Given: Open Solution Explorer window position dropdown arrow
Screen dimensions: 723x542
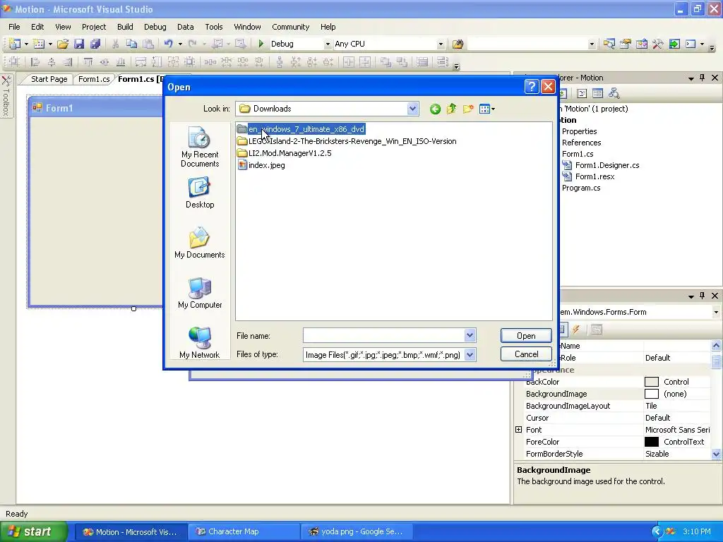Looking at the screenshot, I should coord(691,78).
